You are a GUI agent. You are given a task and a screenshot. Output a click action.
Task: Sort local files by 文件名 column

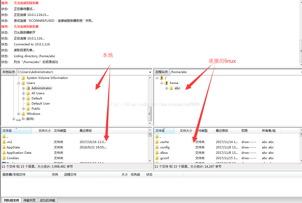pos(16,131)
